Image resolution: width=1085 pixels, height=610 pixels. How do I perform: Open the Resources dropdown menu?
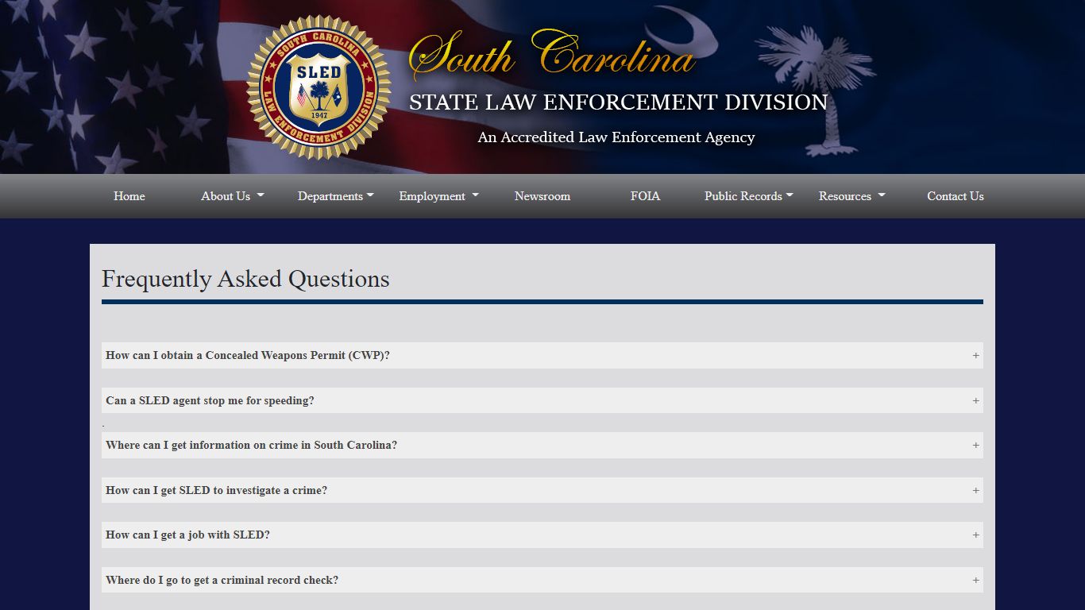pos(851,196)
